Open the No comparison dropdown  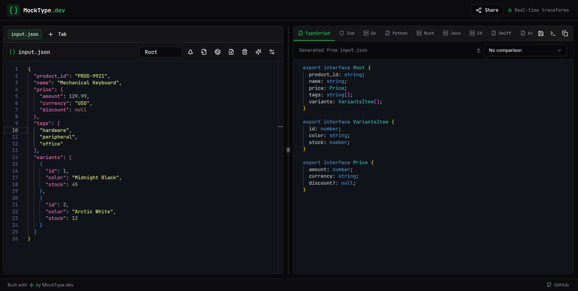tap(525, 50)
